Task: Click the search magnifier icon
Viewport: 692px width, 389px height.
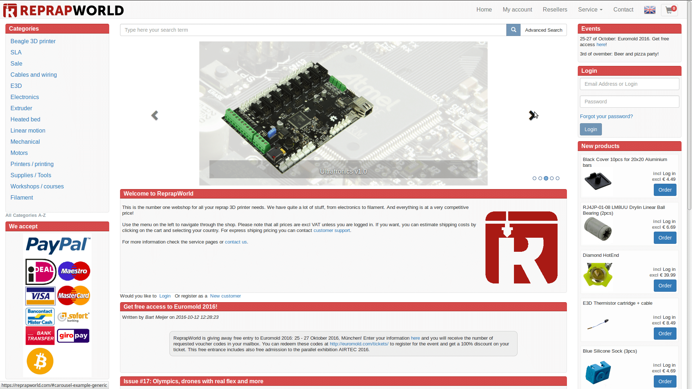Action: (x=513, y=30)
